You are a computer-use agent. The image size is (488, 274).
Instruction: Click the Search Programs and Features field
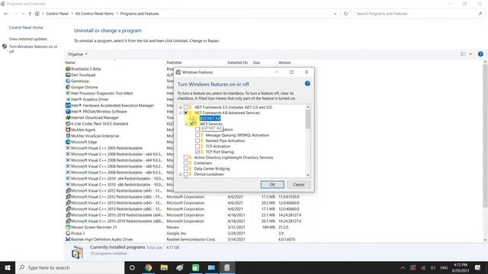point(416,14)
